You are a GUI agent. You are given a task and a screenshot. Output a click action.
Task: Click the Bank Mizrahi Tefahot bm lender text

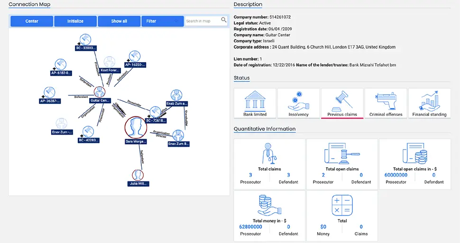[x=373, y=65]
